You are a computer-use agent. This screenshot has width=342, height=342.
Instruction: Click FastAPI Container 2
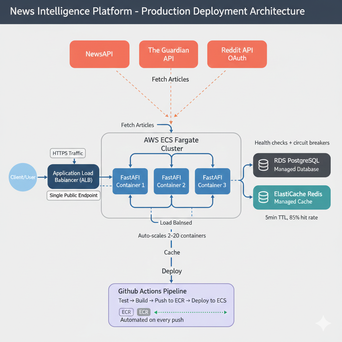pos(171,181)
